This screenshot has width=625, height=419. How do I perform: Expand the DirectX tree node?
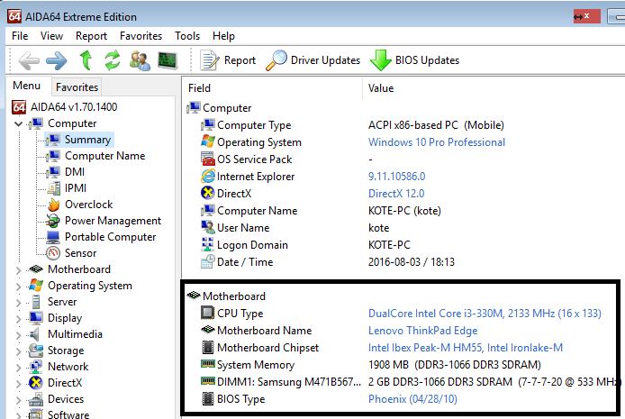pyautogui.click(x=18, y=384)
